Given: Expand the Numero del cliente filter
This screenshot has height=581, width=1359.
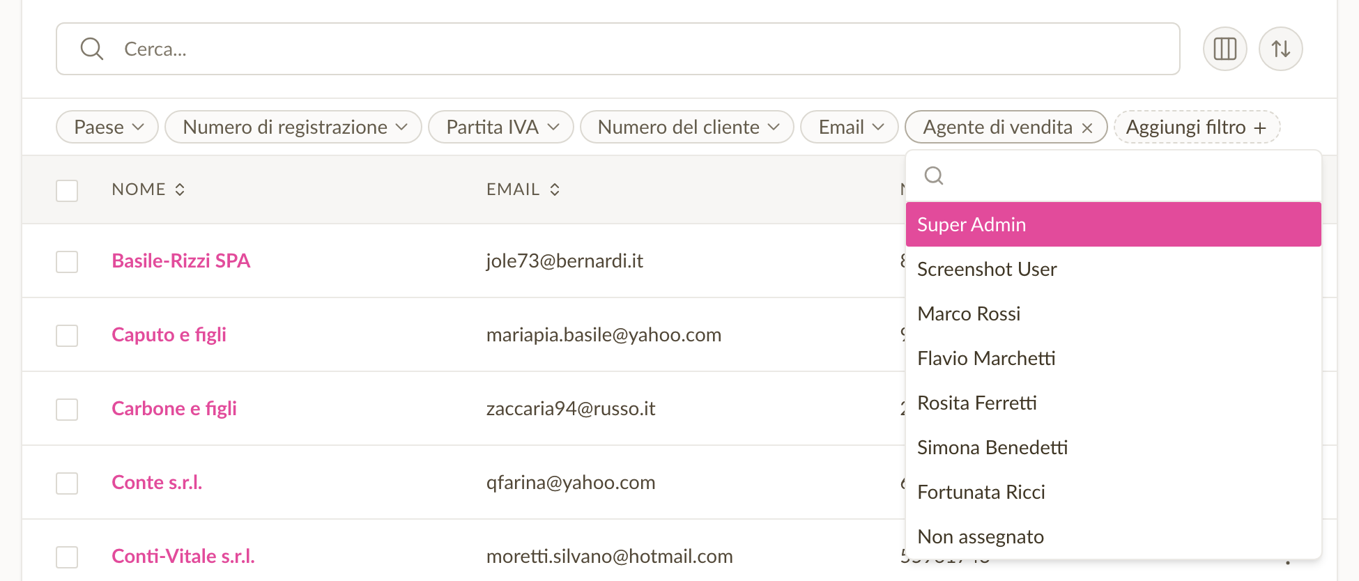Looking at the screenshot, I should pos(687,127).
